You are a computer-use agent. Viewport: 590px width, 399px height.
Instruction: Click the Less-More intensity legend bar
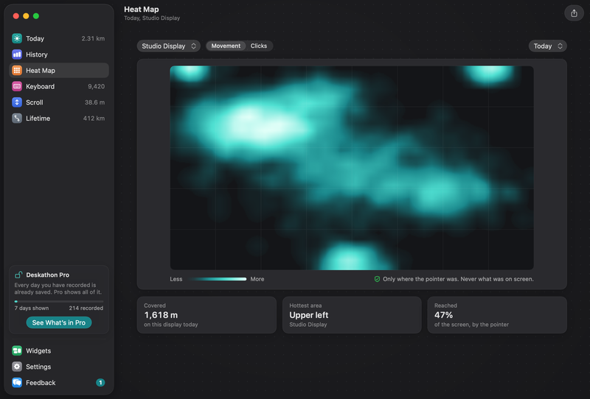coord(217,279)
